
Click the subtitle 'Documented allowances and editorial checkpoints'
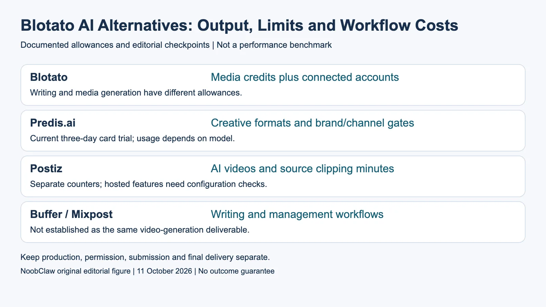tap(115, 45)
